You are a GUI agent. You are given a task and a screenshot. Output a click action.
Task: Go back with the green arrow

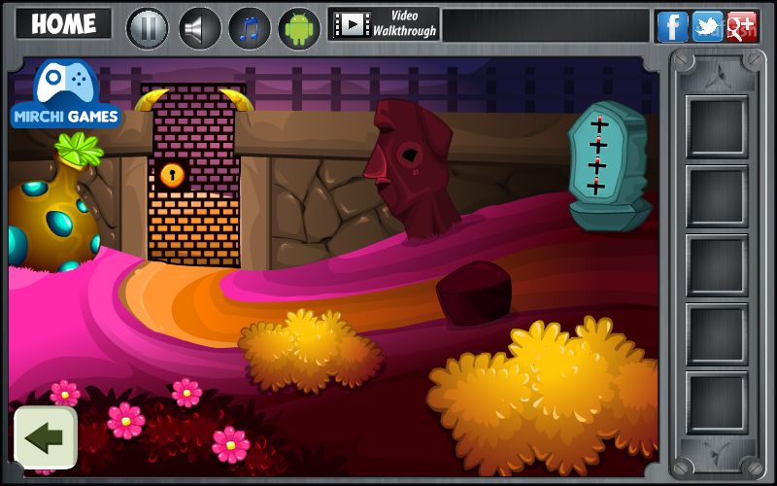coord(46,437)
